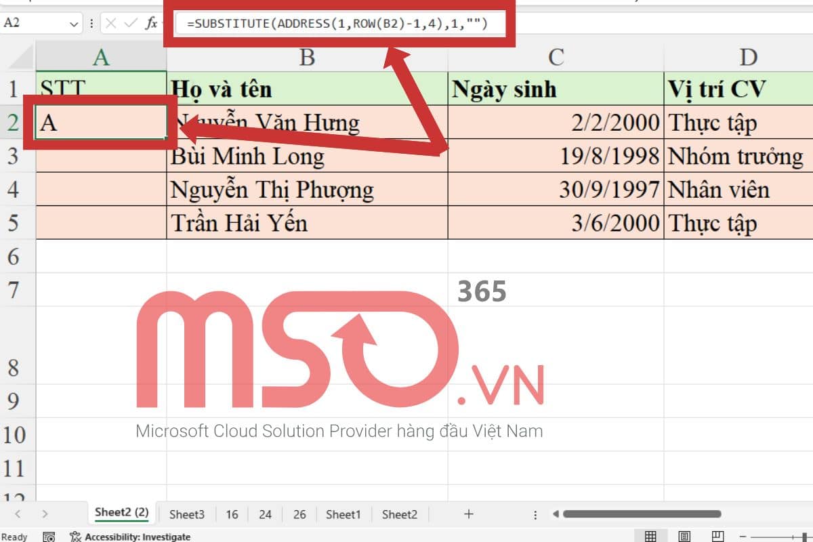Image resolution: width=813 pixels, height=542 pixels.
Task: Switch to Page Break Preview icon
Action: coord(718,537)
